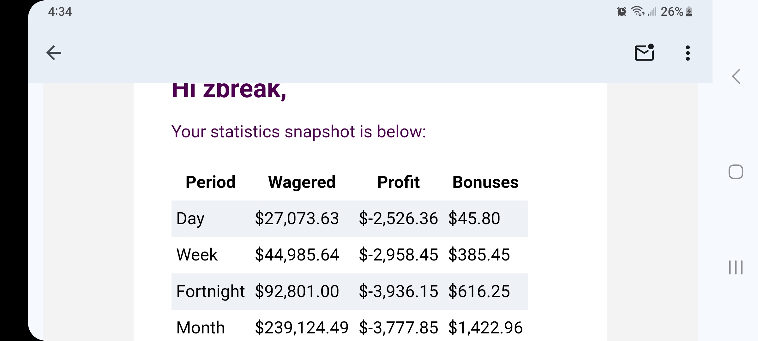The height and width of the screenshot is (341, 758).
Task: Select the Day row label
Action: (190, 219)
